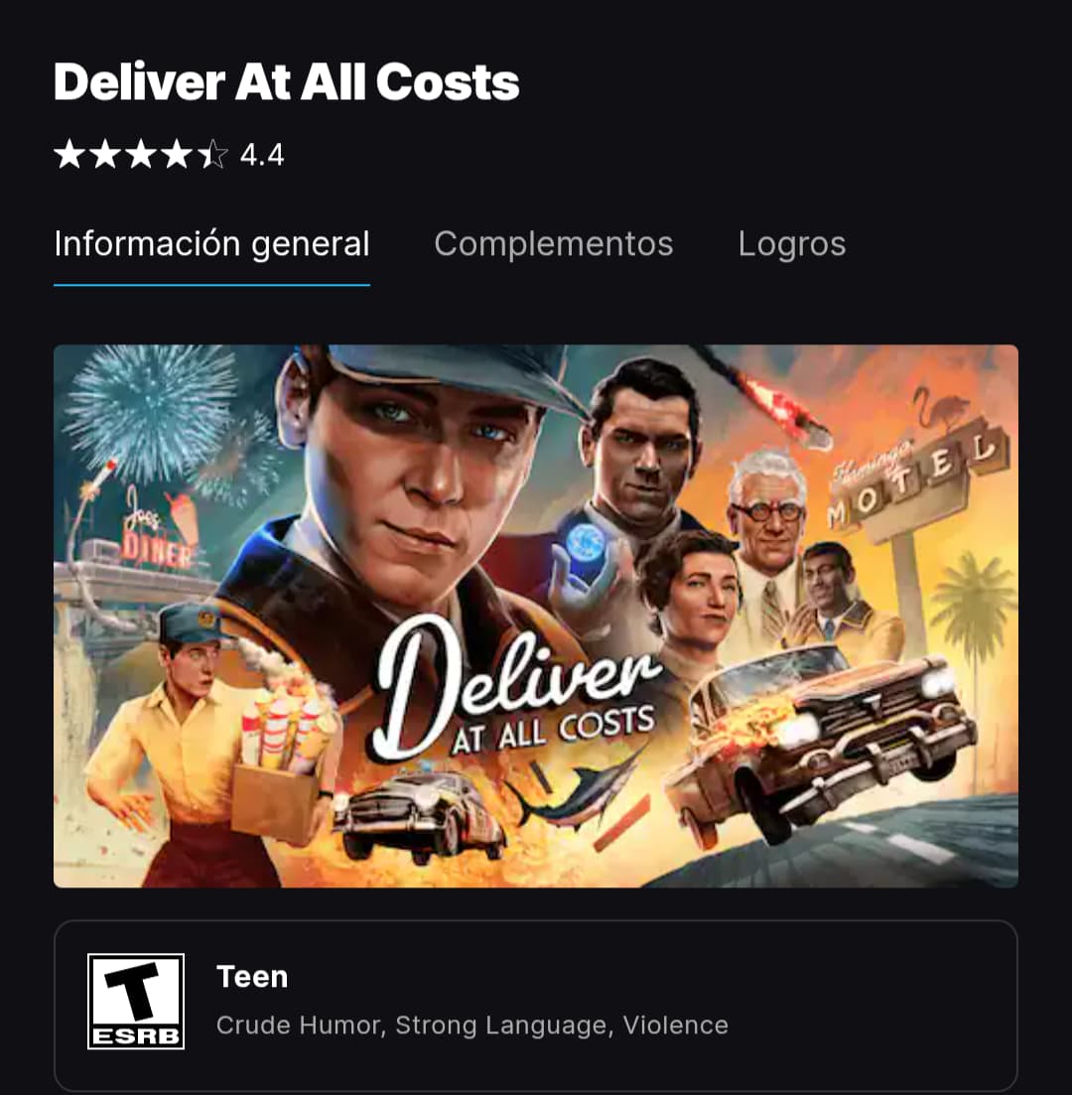Click the Crude Humor, Strong Language descriptors

coord(412,1025)
